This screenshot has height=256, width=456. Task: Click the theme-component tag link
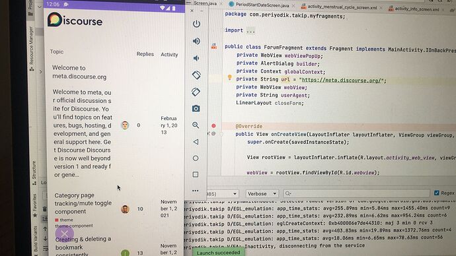click(74, 226)
